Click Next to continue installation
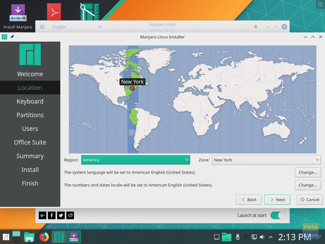 (277, 200)
